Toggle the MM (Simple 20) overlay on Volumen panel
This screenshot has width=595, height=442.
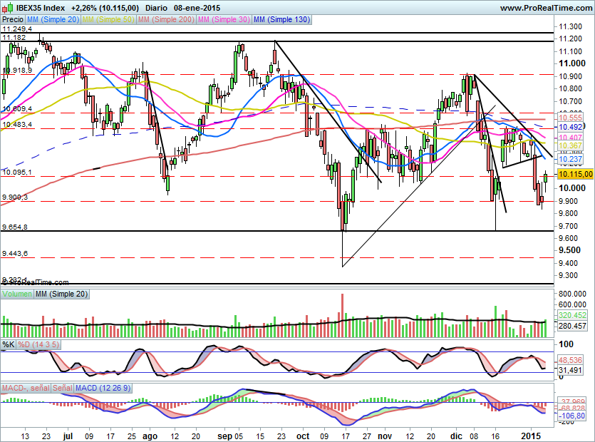coord(63,294)
